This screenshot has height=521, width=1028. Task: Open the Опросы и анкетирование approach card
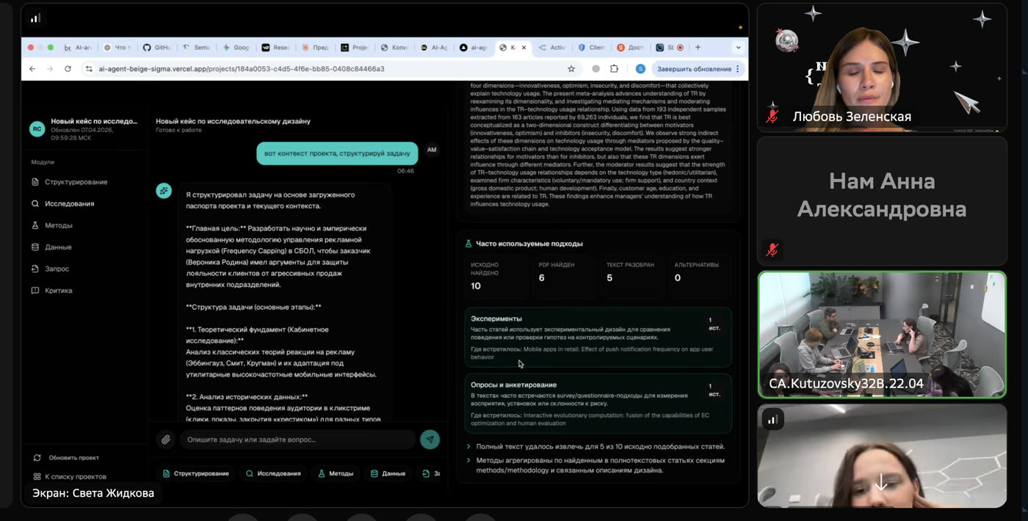coord(598,404)
